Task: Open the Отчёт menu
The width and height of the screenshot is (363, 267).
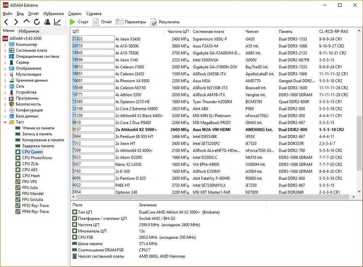Action: coord(34,14)
